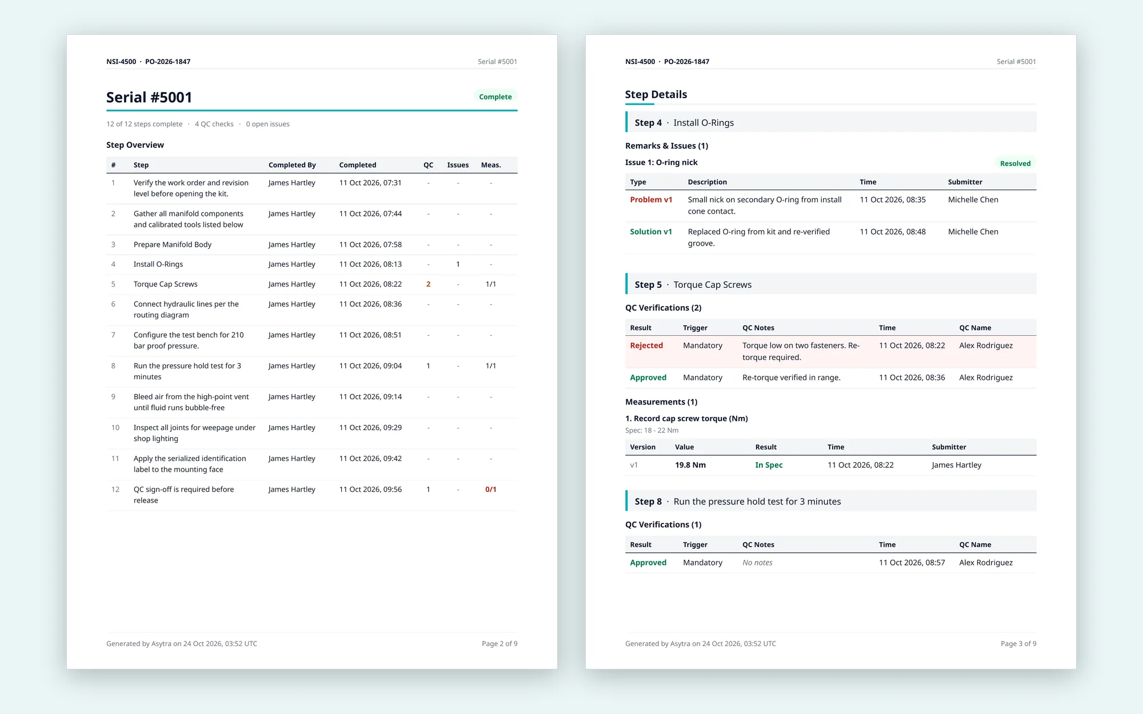Select 'Connect hydraulic lines per the routing diagram'

[x=186, y=310]
